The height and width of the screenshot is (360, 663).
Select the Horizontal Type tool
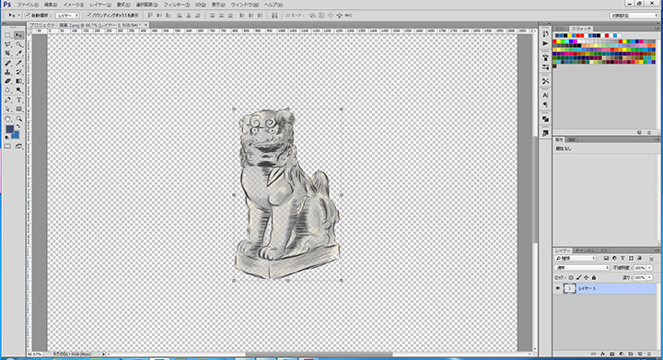tap(18, 100)
